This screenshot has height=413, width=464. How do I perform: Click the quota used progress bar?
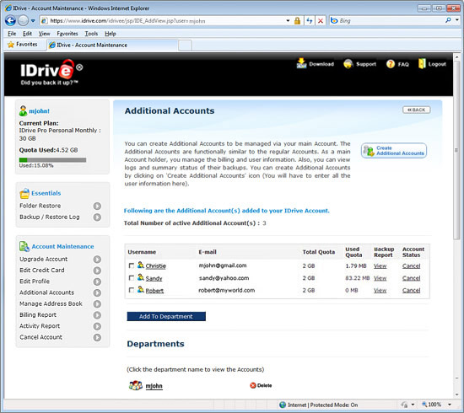52,160
